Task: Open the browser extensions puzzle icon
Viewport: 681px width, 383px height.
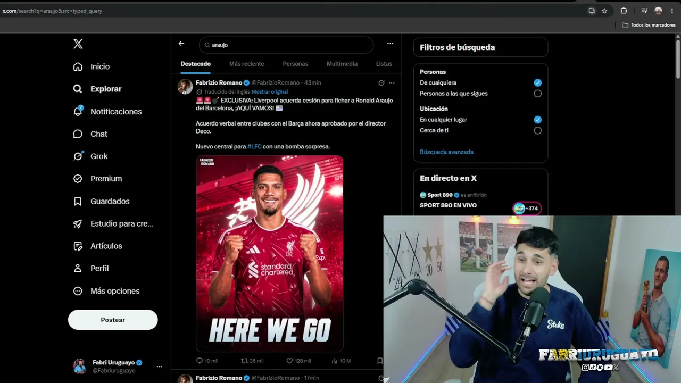Action: (x=624, y=11)
